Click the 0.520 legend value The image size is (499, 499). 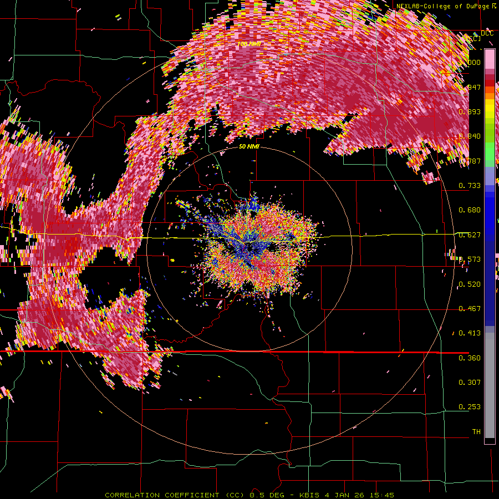[470, 284]
